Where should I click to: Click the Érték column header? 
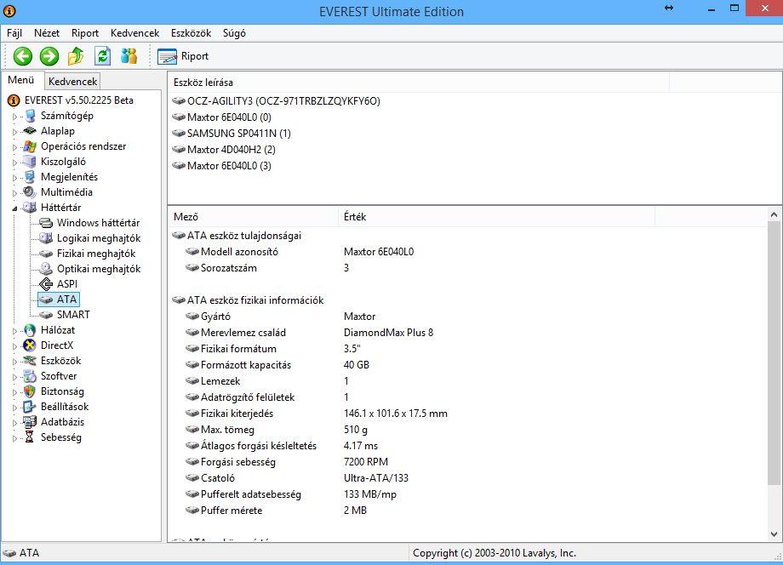pyautogui.click(x=496, y=217)
